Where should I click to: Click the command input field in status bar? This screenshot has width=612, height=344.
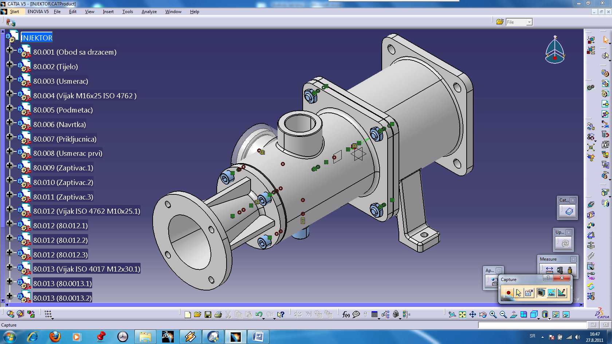point(532,325)
